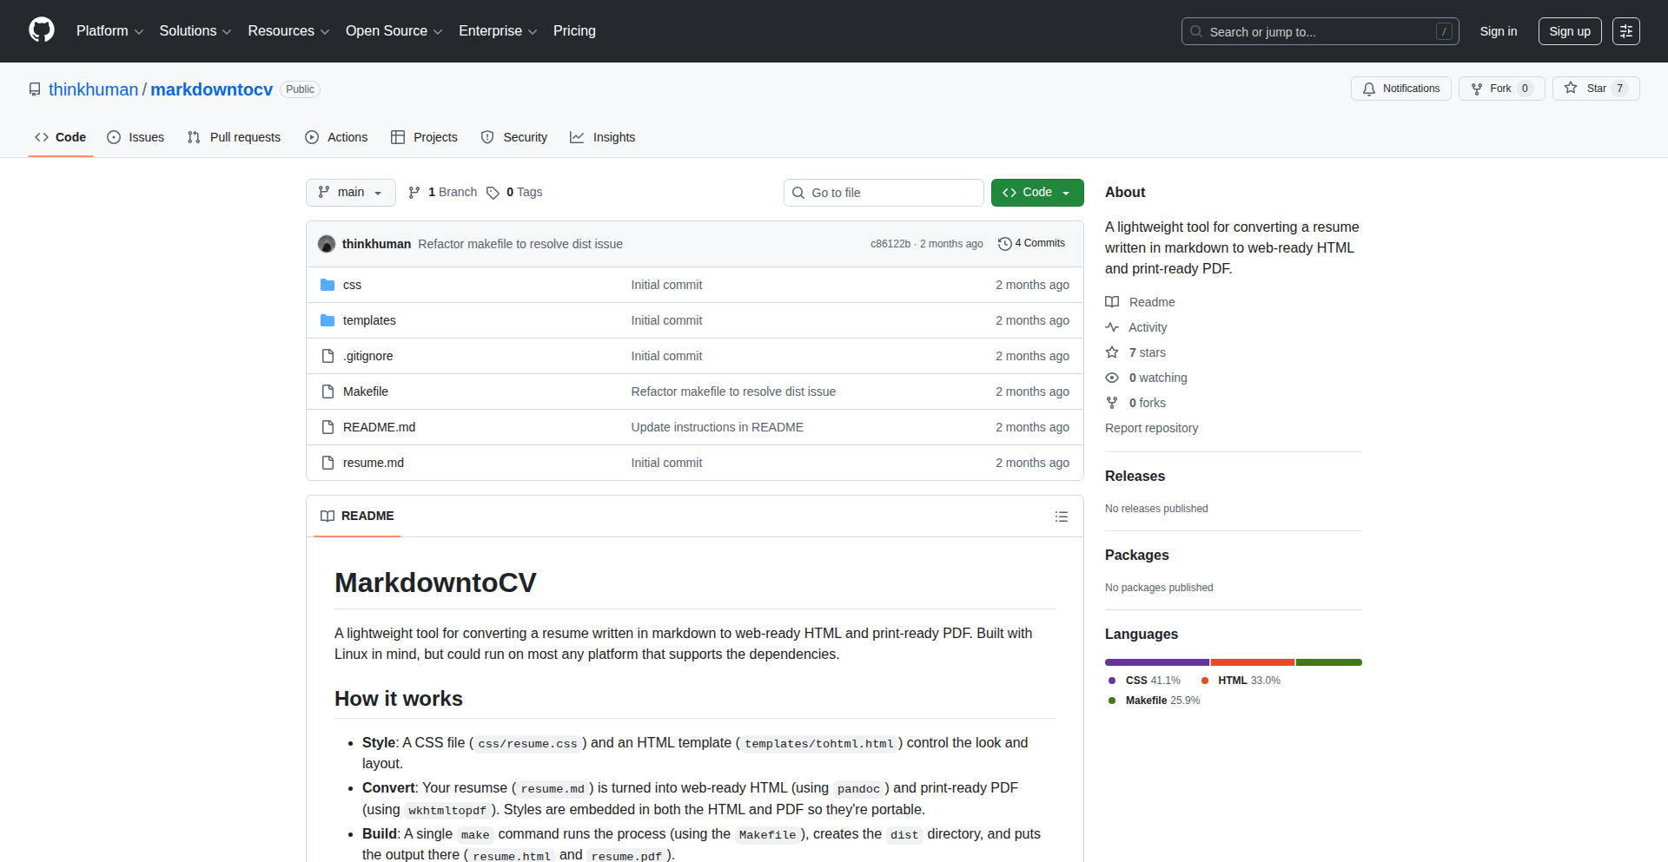This screenshot has width=1668, height=862.
Task: Open the Insights tab
Action: [x=603, y=137]
